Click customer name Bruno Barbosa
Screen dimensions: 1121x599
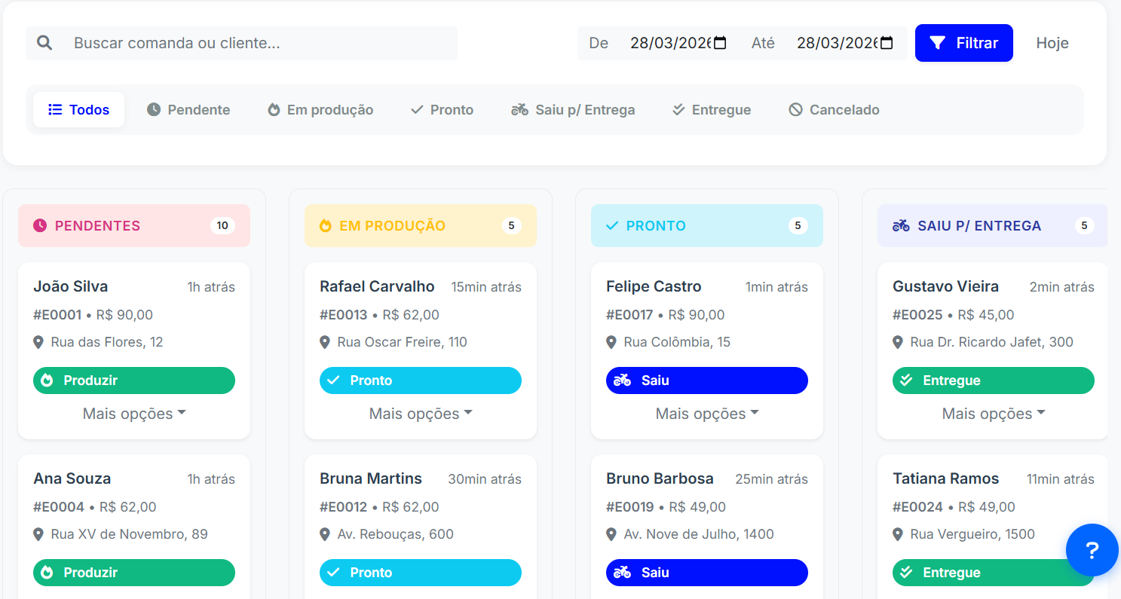(660, 478)
